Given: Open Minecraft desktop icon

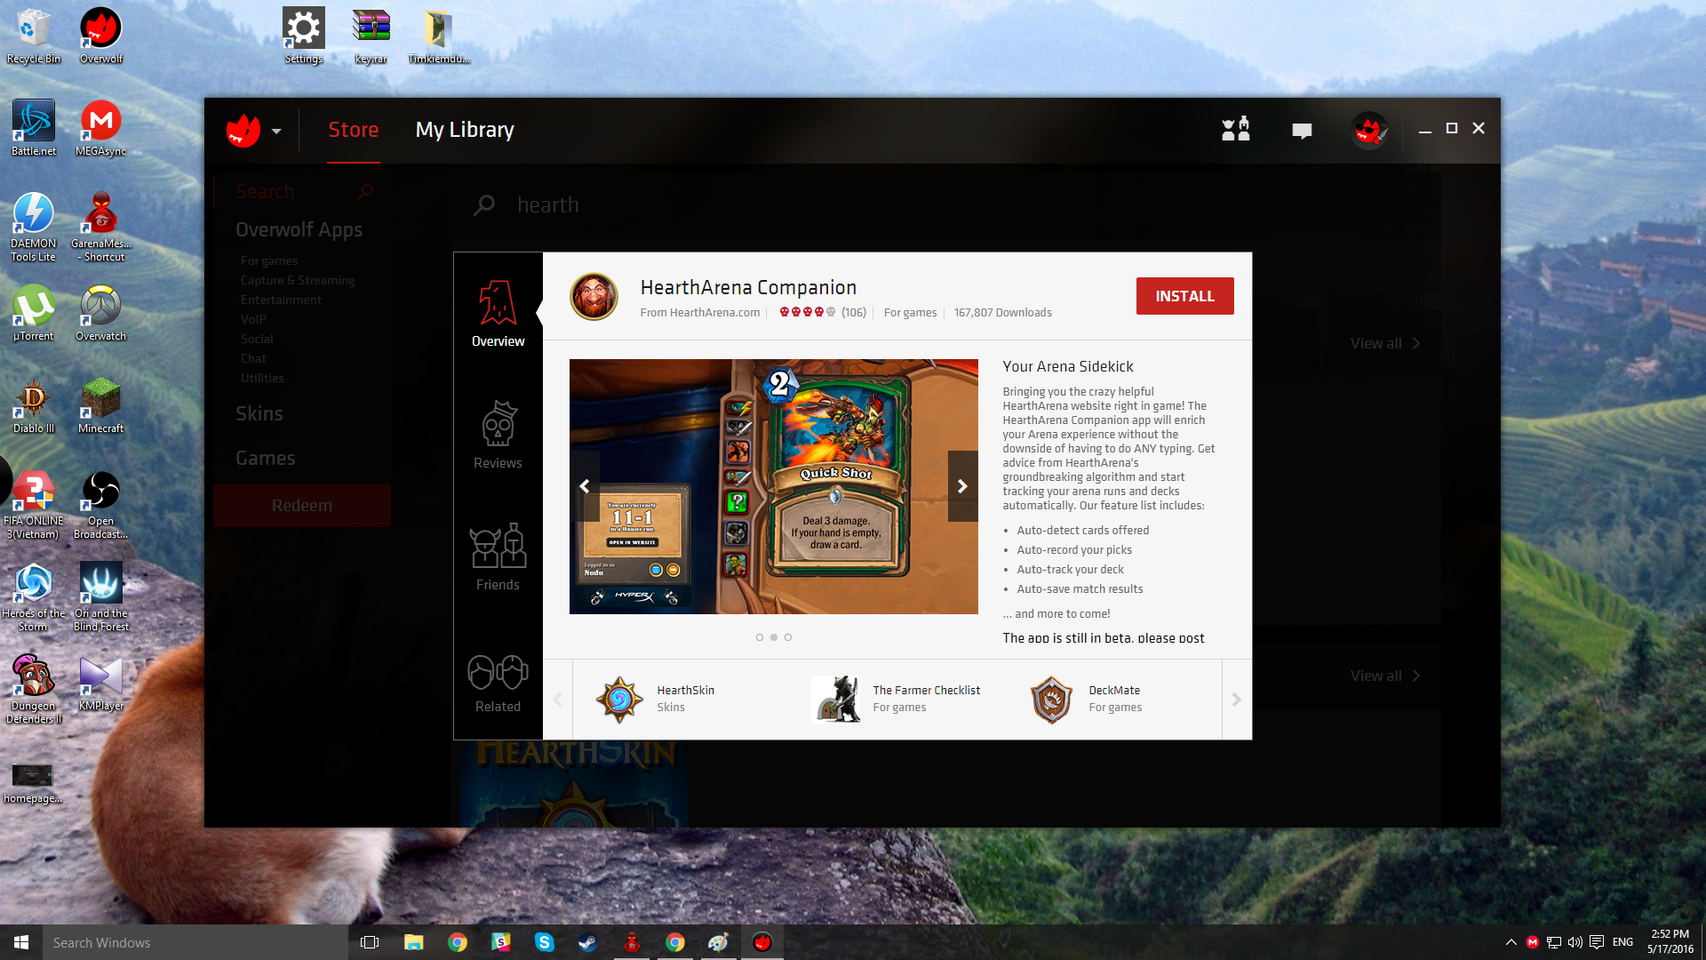Looking at the screenshot, I should 101,405.
